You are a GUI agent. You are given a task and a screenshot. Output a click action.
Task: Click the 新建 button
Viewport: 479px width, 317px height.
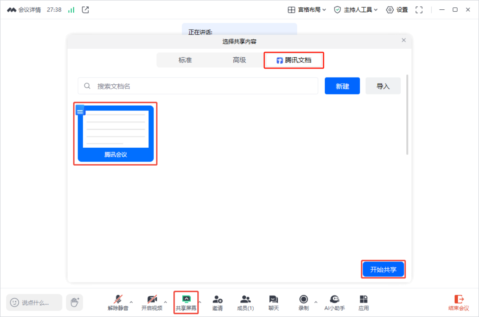click(x=342, y=86)
